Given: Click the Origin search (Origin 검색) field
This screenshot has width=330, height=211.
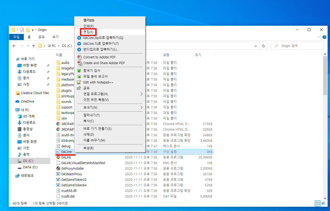Looking at the screenshot, I should (297, 46).
